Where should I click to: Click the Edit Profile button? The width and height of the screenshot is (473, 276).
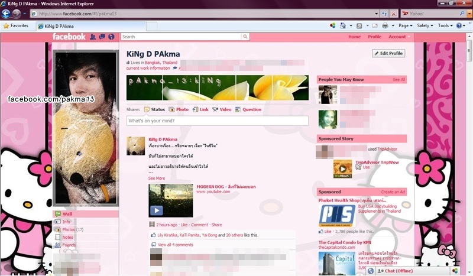coord(388,53)
